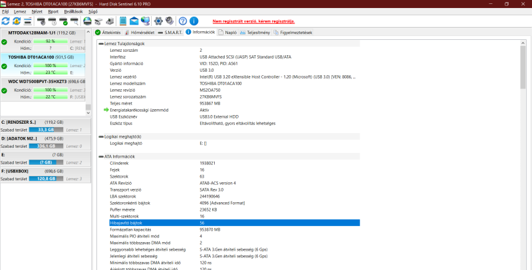Switch to the Figyelmeztetések tab
532x270 pixels.
pyautogui.click(x=293, y=33)
